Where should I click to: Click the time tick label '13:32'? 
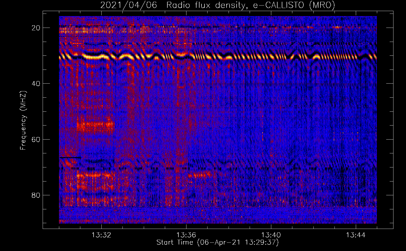[x=101, y=235]
